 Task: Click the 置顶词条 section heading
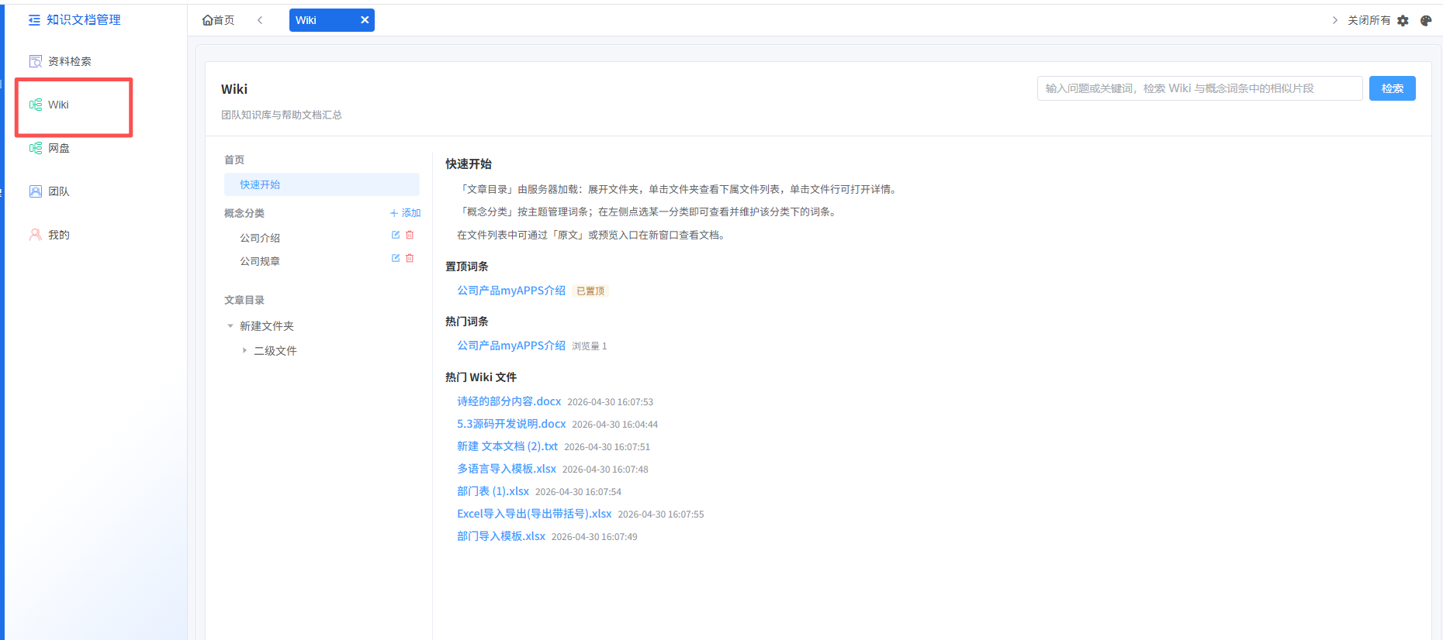click(x=467, y=267)
